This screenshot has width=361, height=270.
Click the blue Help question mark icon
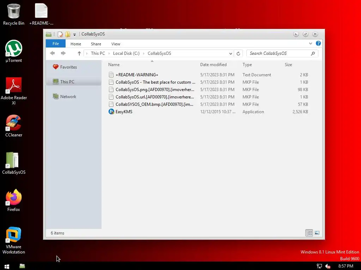318,43
